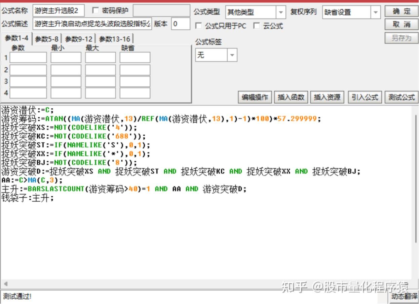Click the horizontal scrollbar left arrow
The image size is (419, 304).
5,284
